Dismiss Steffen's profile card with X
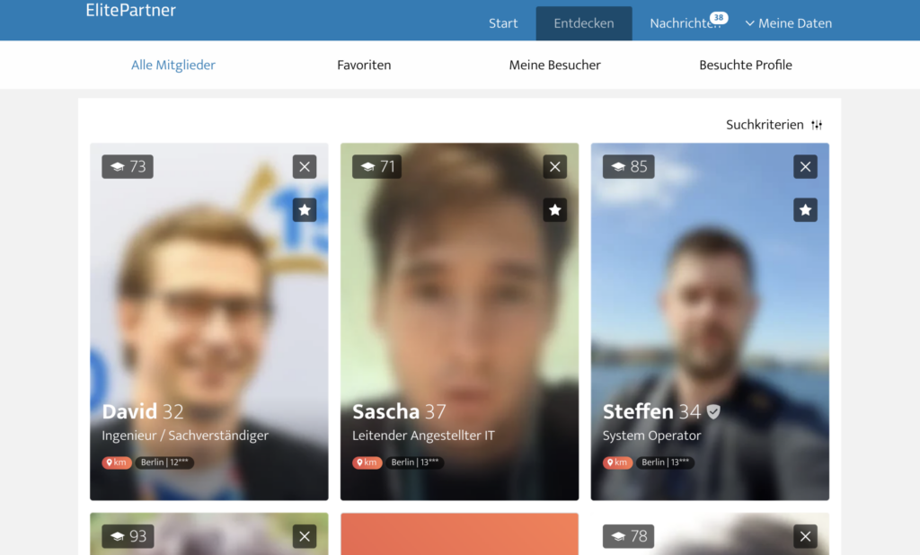Screen dimensions: 920x555 (x=806, y=167)
